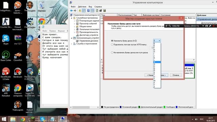Click the refresh toolbar icon in Computer Management
The width and height of the screenshot is (217, 122).
97,11
